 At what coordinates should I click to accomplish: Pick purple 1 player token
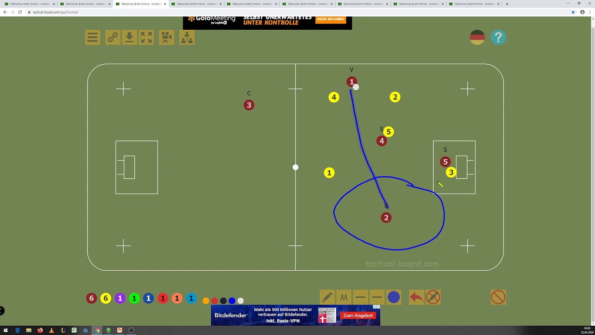click(120, 299)
